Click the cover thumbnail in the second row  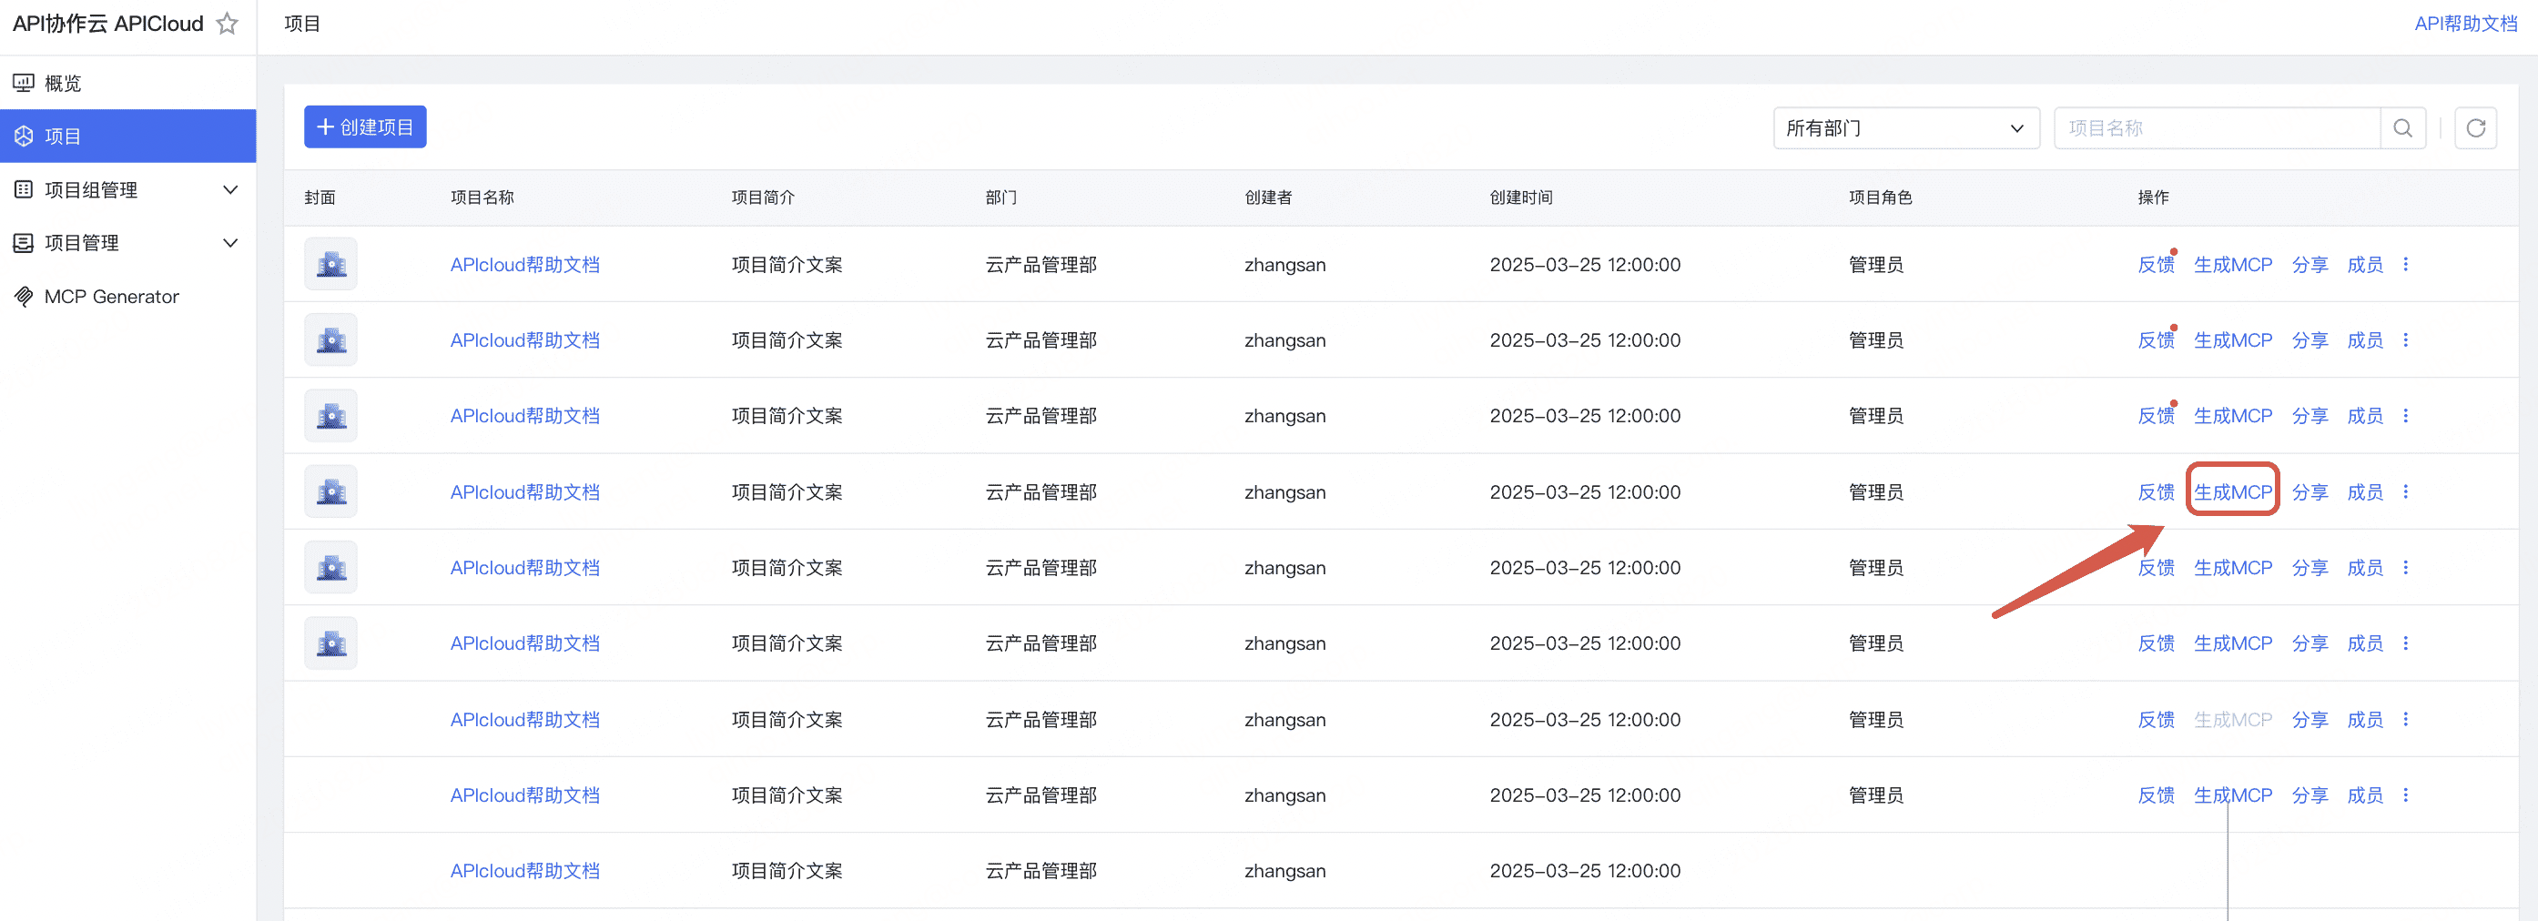[331, 339]
